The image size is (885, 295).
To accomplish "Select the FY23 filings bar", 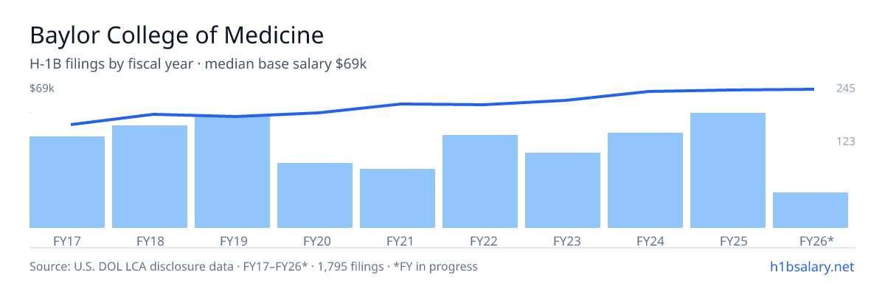I will (x=563, y=190).
